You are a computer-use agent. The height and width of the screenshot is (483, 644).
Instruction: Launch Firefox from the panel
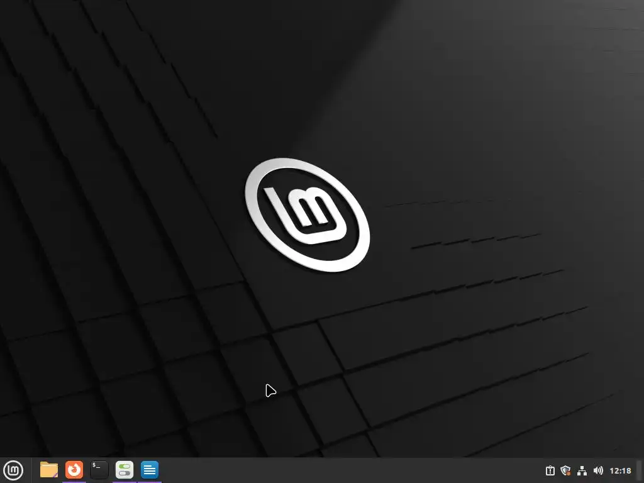74,470
